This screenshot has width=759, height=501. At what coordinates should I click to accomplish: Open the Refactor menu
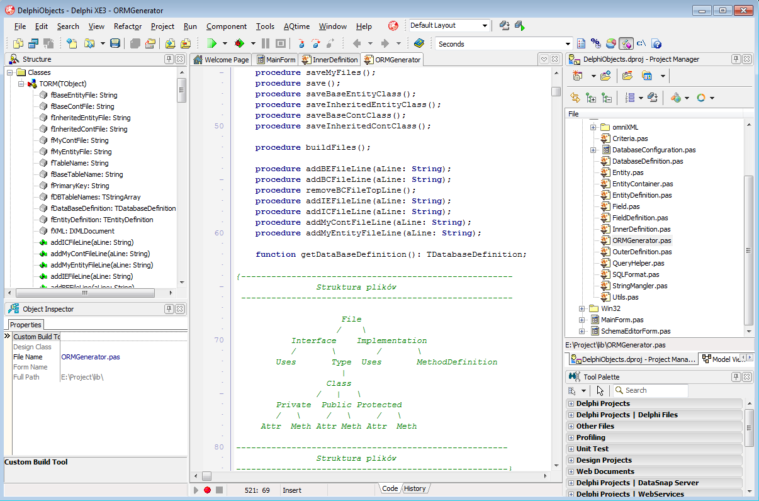(128, 26)
